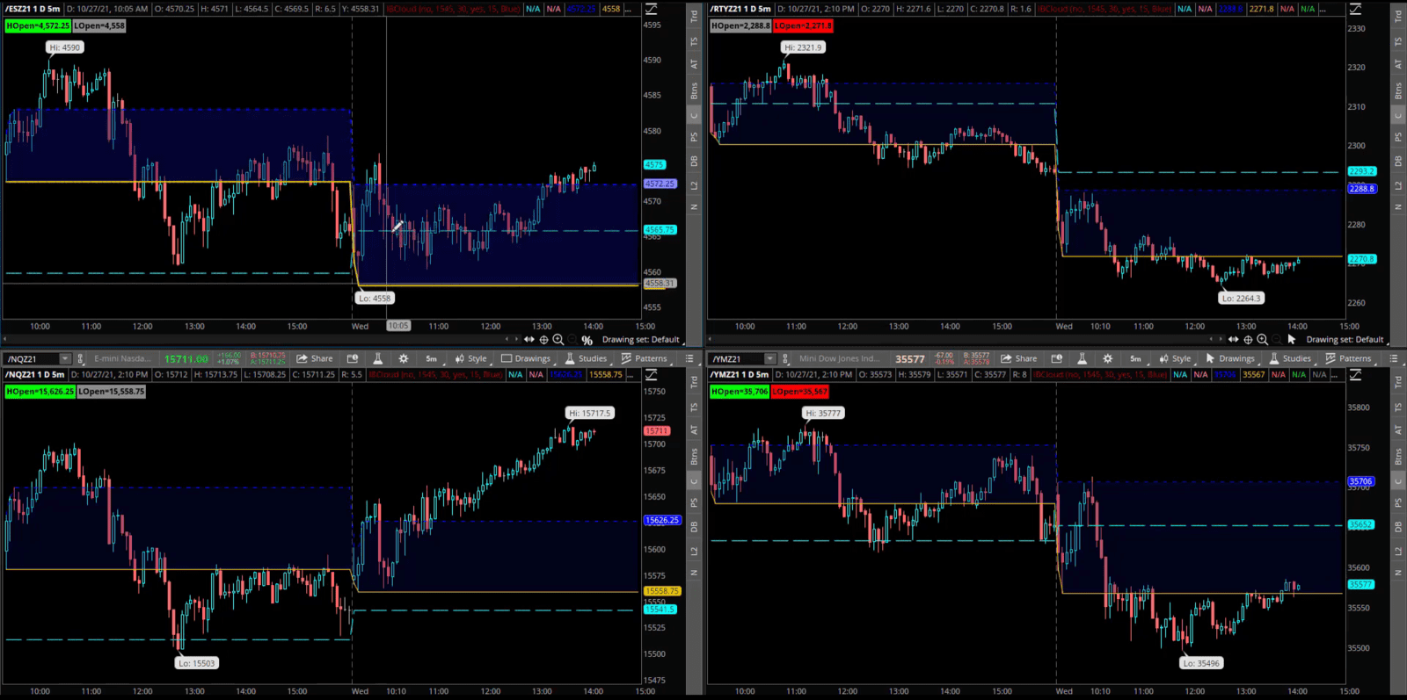Screen dimensions: 1407x700
Task: Click the /NQZ21 symbol link chain icon
Action: pyautogui.click(x=81, y=358)
